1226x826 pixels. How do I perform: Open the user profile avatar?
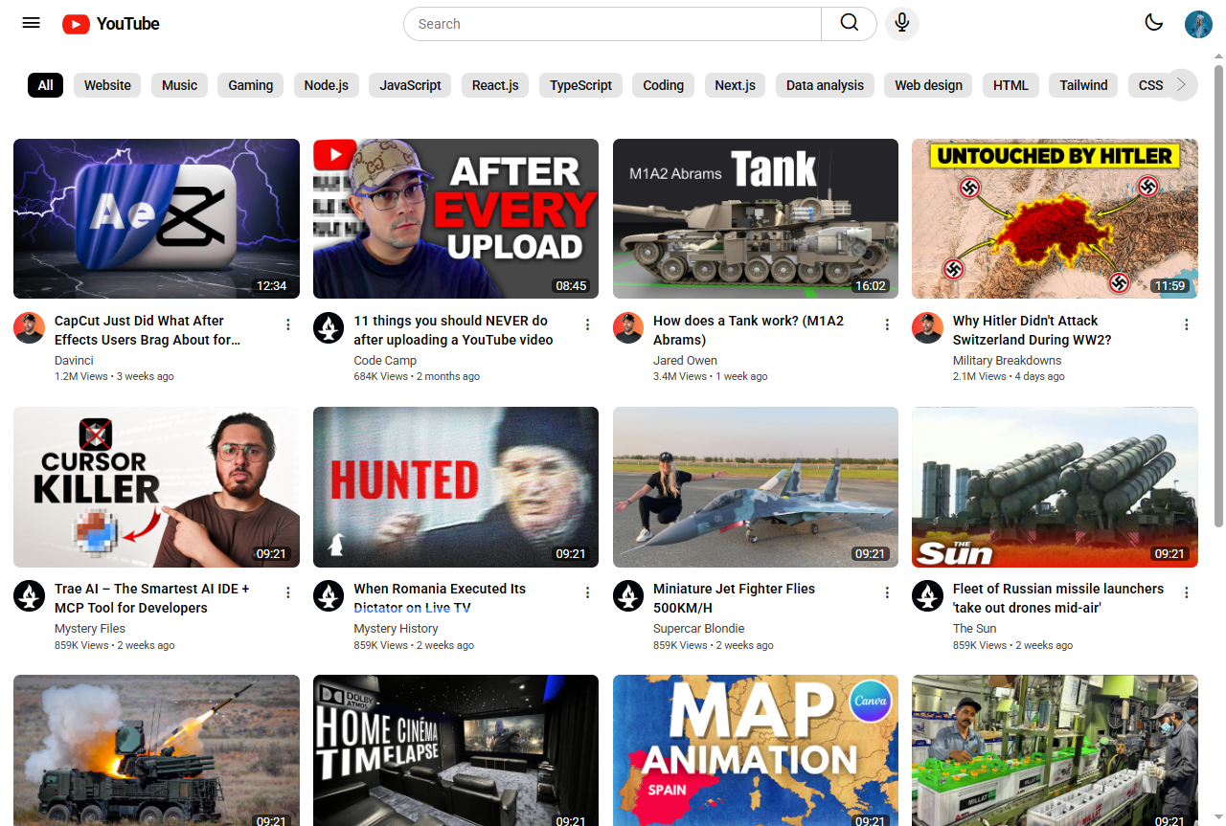coord(1197,24)
